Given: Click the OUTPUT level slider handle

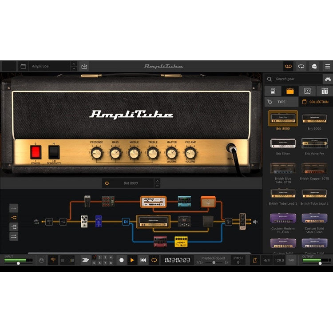Looking at the screenshot, I should pyautogui.click(x=320, y=263).
